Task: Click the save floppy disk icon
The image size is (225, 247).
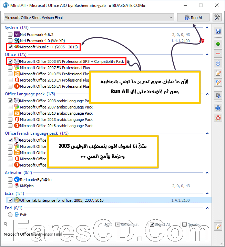Action: point(218,31)
